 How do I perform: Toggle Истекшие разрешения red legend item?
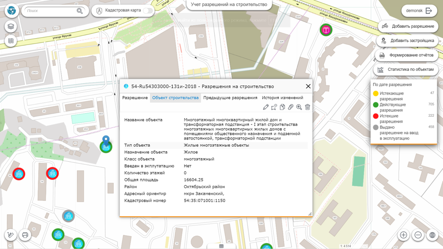(376, 116)
